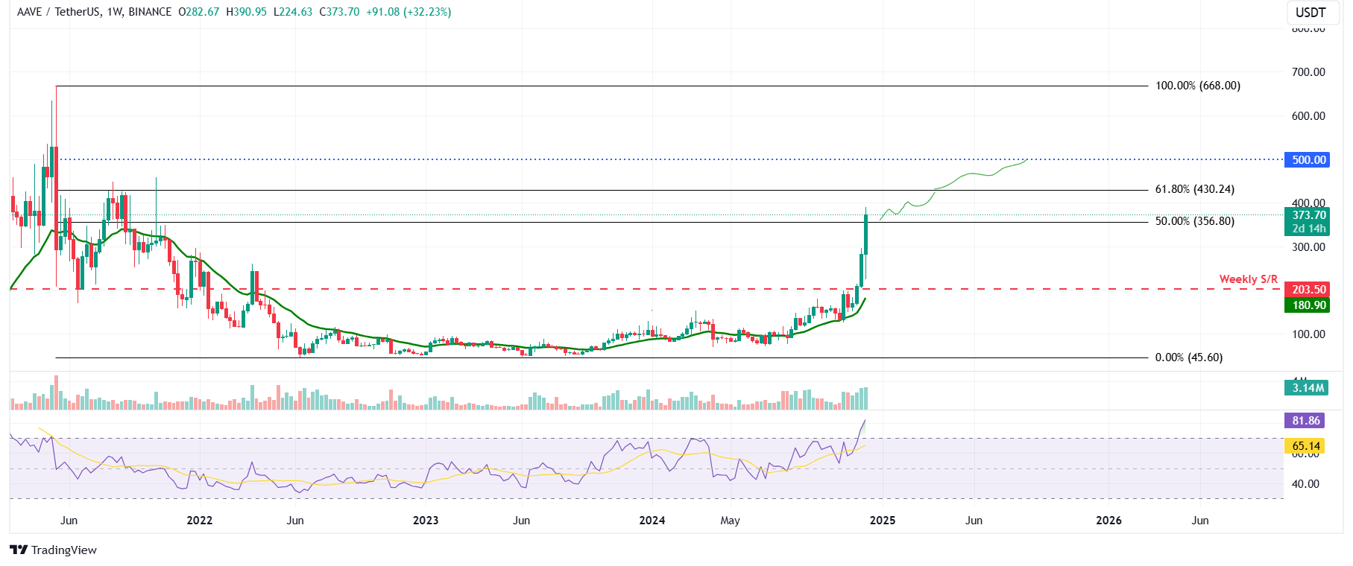
Task: Select the 0.00% (45.60) Fibonacci label
Action: click(x=1189, y=357)
